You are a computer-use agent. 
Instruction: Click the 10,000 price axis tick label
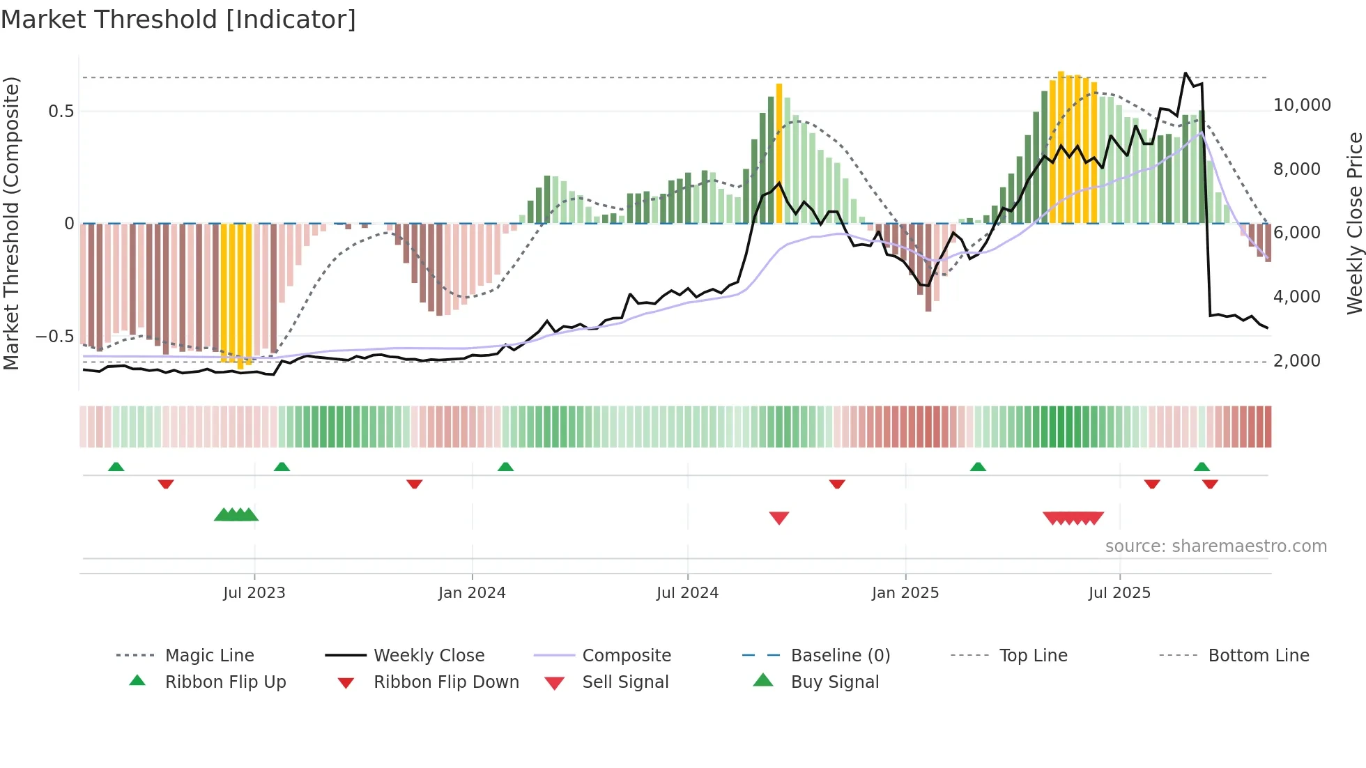(x=1302, y=105)
